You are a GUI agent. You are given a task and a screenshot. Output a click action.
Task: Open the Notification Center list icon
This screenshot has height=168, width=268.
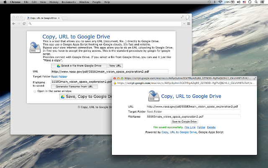click(262, 2)
